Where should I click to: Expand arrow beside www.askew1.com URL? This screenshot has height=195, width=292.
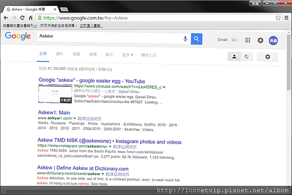[75, 118]
